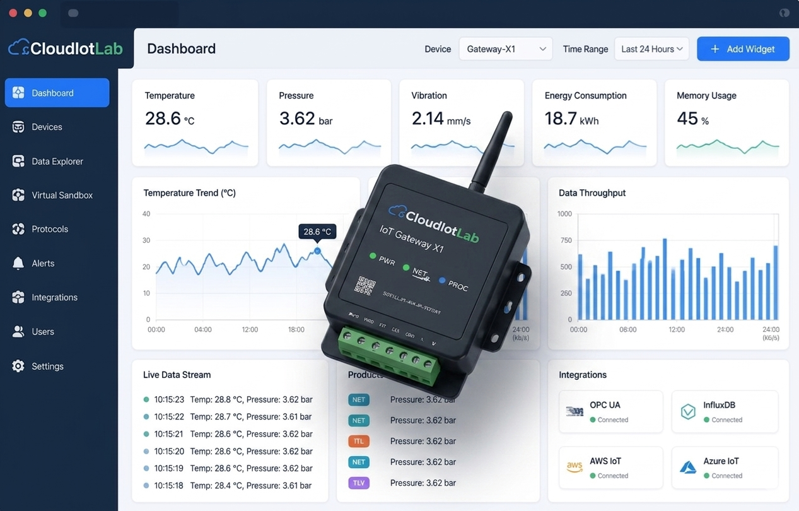The width and height of the screenshot is (799, 511).
Task: Click the Pressure 3.62 bar card
Action: [329, 122]
